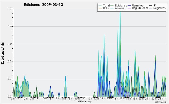Click the Reg. de adm. legend label
This screenshot has width=169, height=104.
tap(140, 8)
